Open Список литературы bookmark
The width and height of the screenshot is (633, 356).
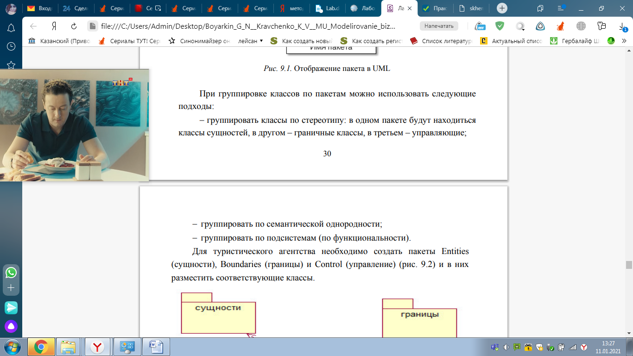[441, 41]
